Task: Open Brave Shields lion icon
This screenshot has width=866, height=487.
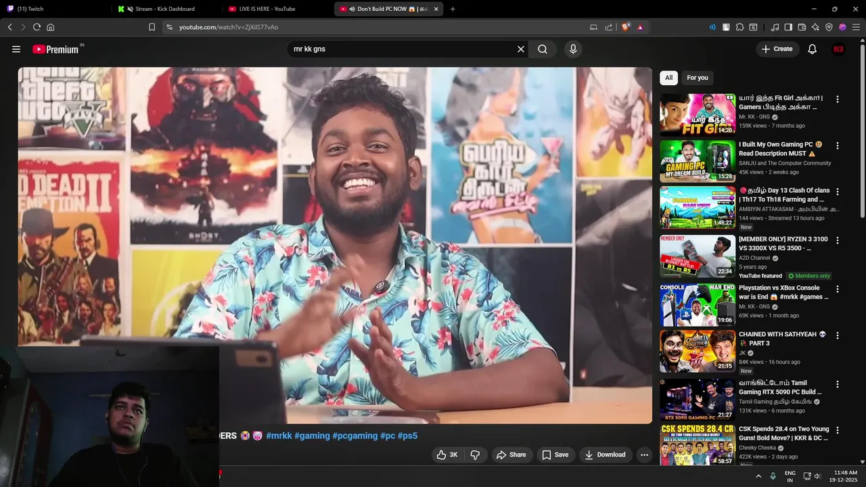Action: (626, 27)
